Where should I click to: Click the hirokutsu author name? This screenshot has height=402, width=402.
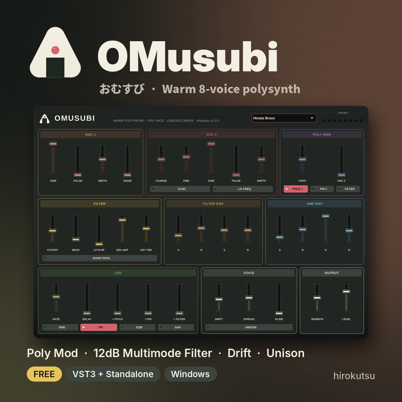tap(354, 376)
